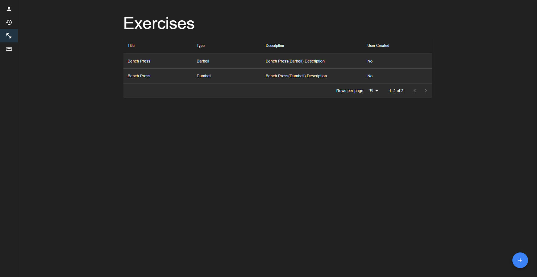The image size is (537, 277).
Task: Sort by the Type column header
Action: pyautogui.click(x=201, y=46)
